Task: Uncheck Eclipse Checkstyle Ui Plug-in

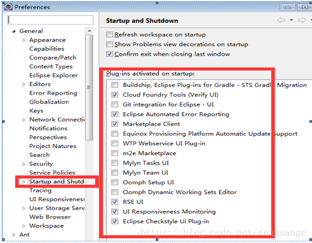Action: click(115, 221)
